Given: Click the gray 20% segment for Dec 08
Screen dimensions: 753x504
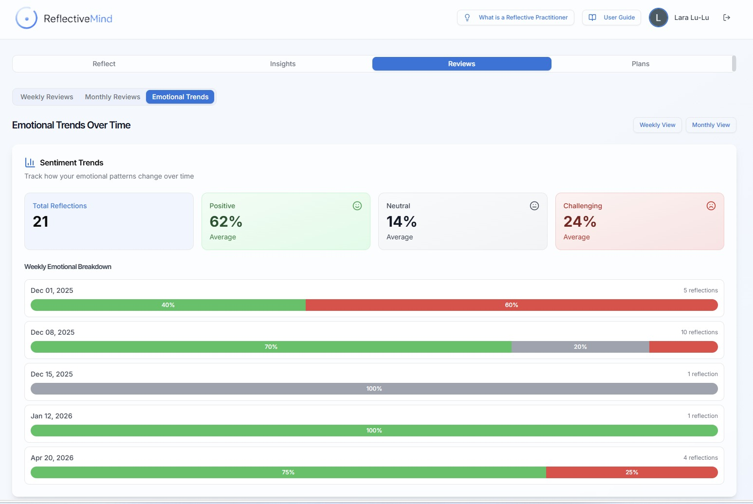Looking at the screenshot, I should [580, 347].
